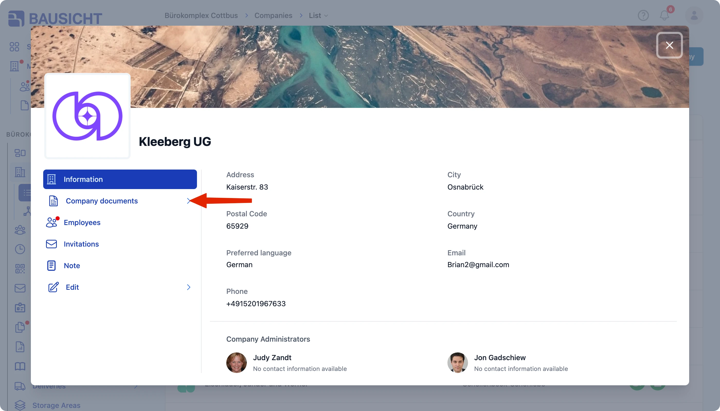Open the help question mark icon
720x411 pixels.
(x=643, y=15)
